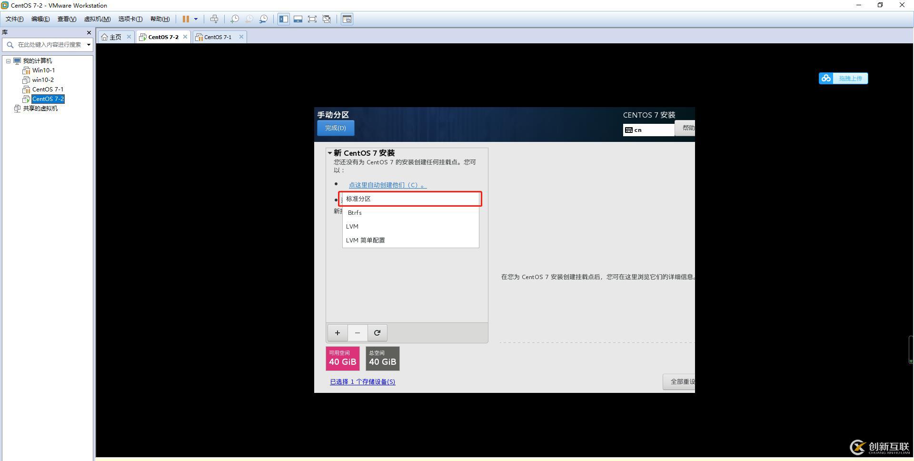
Task: Open the 查看(V) menu
Action: point(67,19)
